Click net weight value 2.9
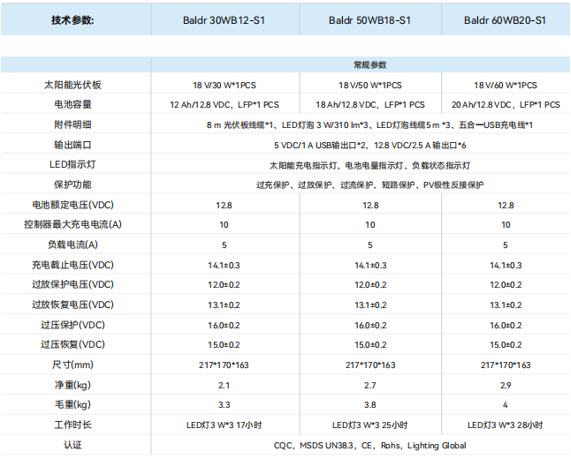The height and width of the screenshot is (459, 571). pyautogui.click(x=505, y=386)
